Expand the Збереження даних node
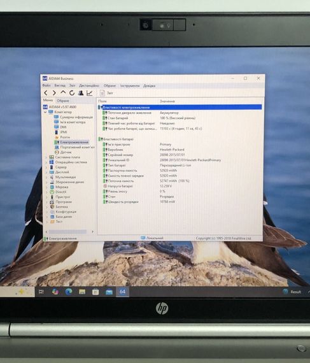The width and height of the screenshot is (310, 363). click(46, 182)
